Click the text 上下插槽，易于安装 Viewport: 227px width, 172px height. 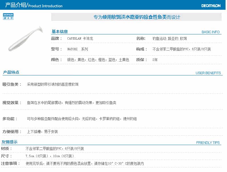tap(42, 132)
